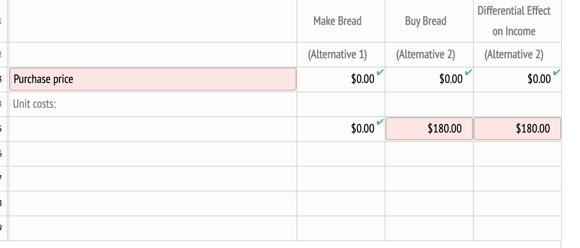The height and width of the screenshot is (248, 580).
Task: Click the row 5 number header
Action: 3,129
